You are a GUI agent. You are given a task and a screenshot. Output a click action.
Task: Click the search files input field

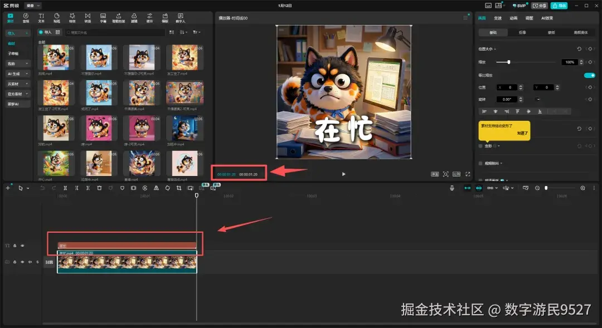114,33
